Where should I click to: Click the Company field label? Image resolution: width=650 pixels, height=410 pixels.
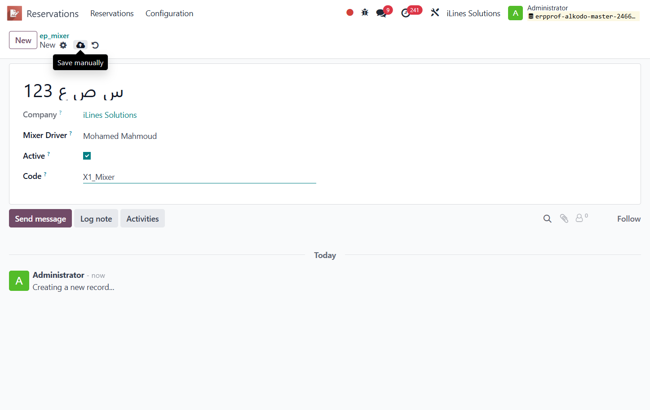40,115
